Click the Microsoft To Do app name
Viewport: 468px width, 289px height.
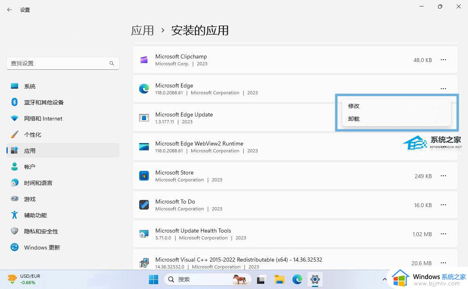click(175, 202)
